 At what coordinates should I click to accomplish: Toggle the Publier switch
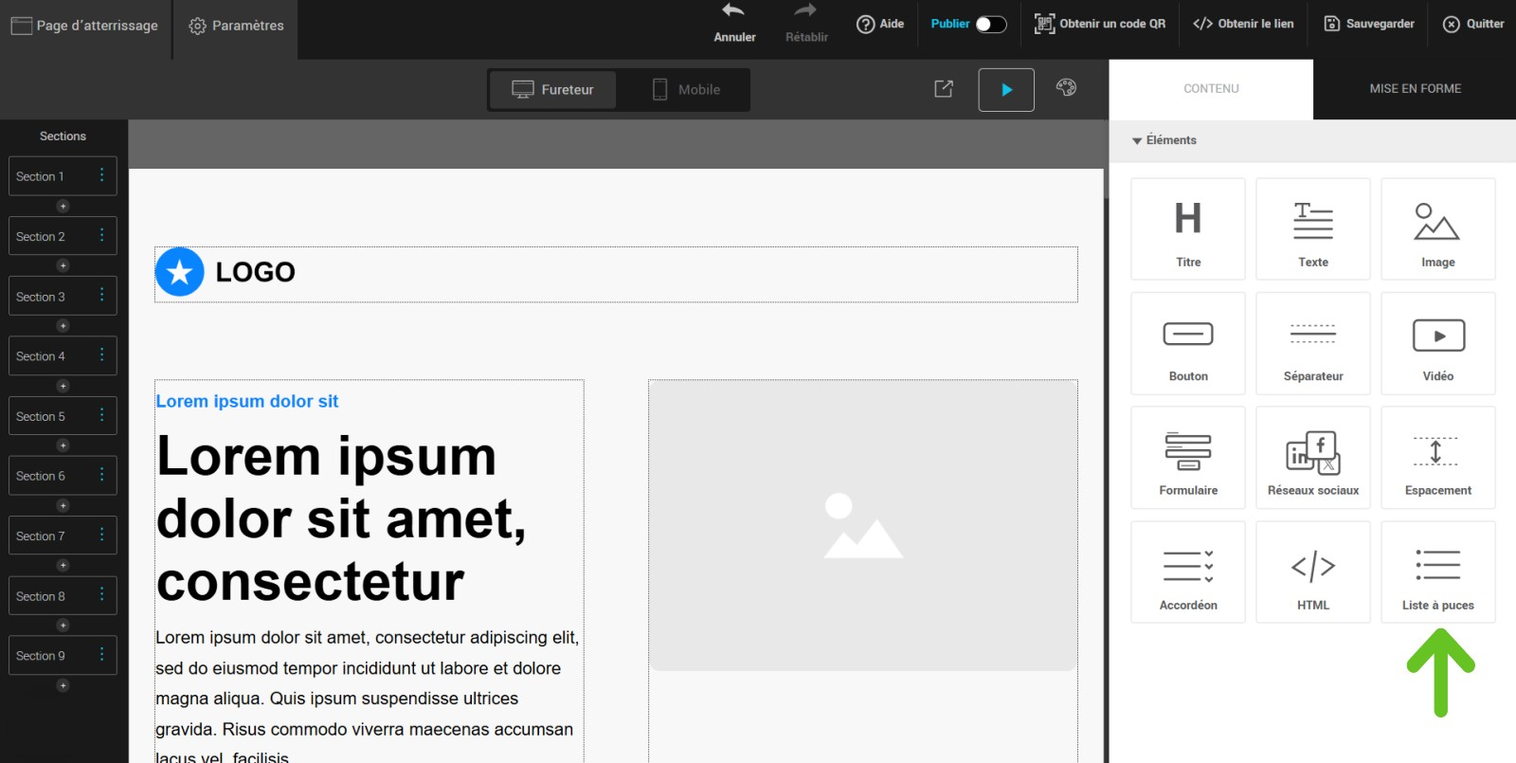990,25
